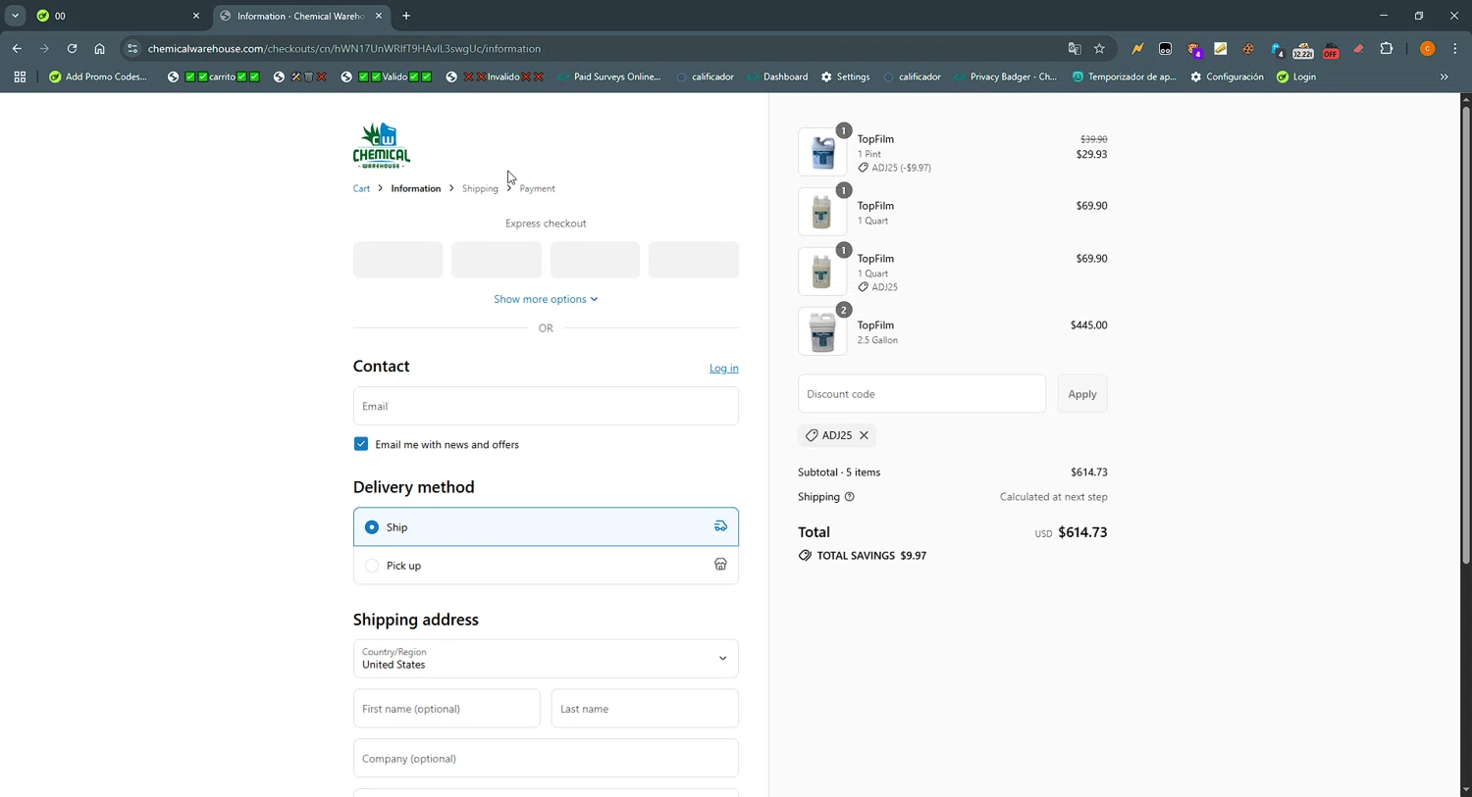Apply the discount code
The image size is (1472, 797).
[x=1082, y=394]
